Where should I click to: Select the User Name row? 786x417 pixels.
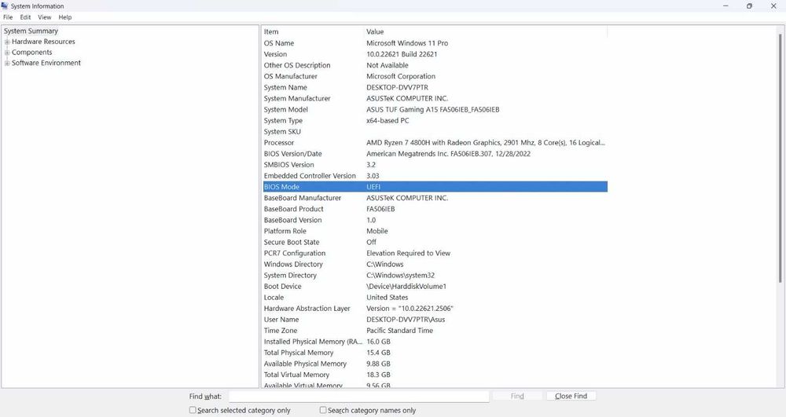point(435,320)
